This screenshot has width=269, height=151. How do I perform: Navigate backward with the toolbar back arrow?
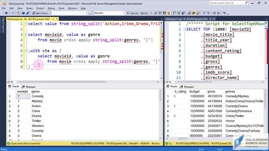(6, 13)
